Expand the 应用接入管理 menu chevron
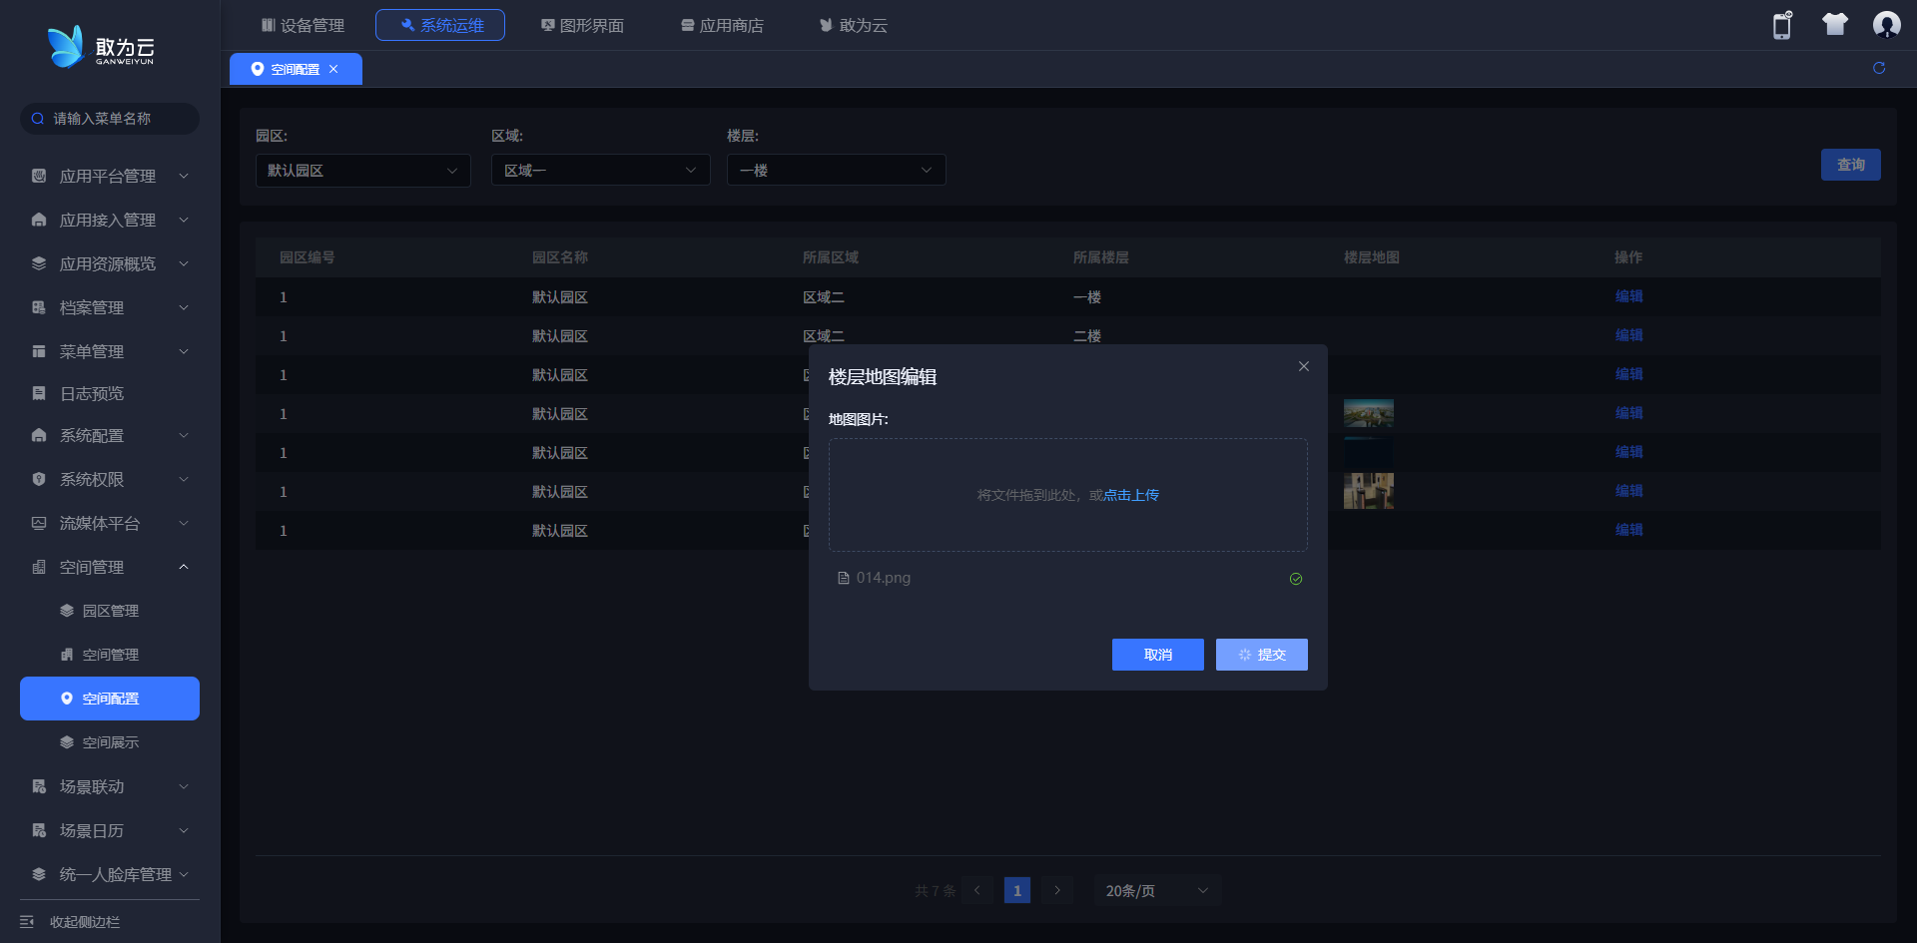1917x943 pixels. click(x=184, y=220)
